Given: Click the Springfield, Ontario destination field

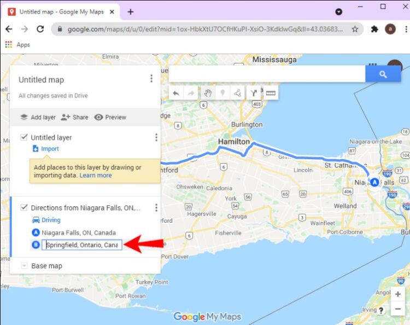Looking at the screenshot, I should 82,245.
